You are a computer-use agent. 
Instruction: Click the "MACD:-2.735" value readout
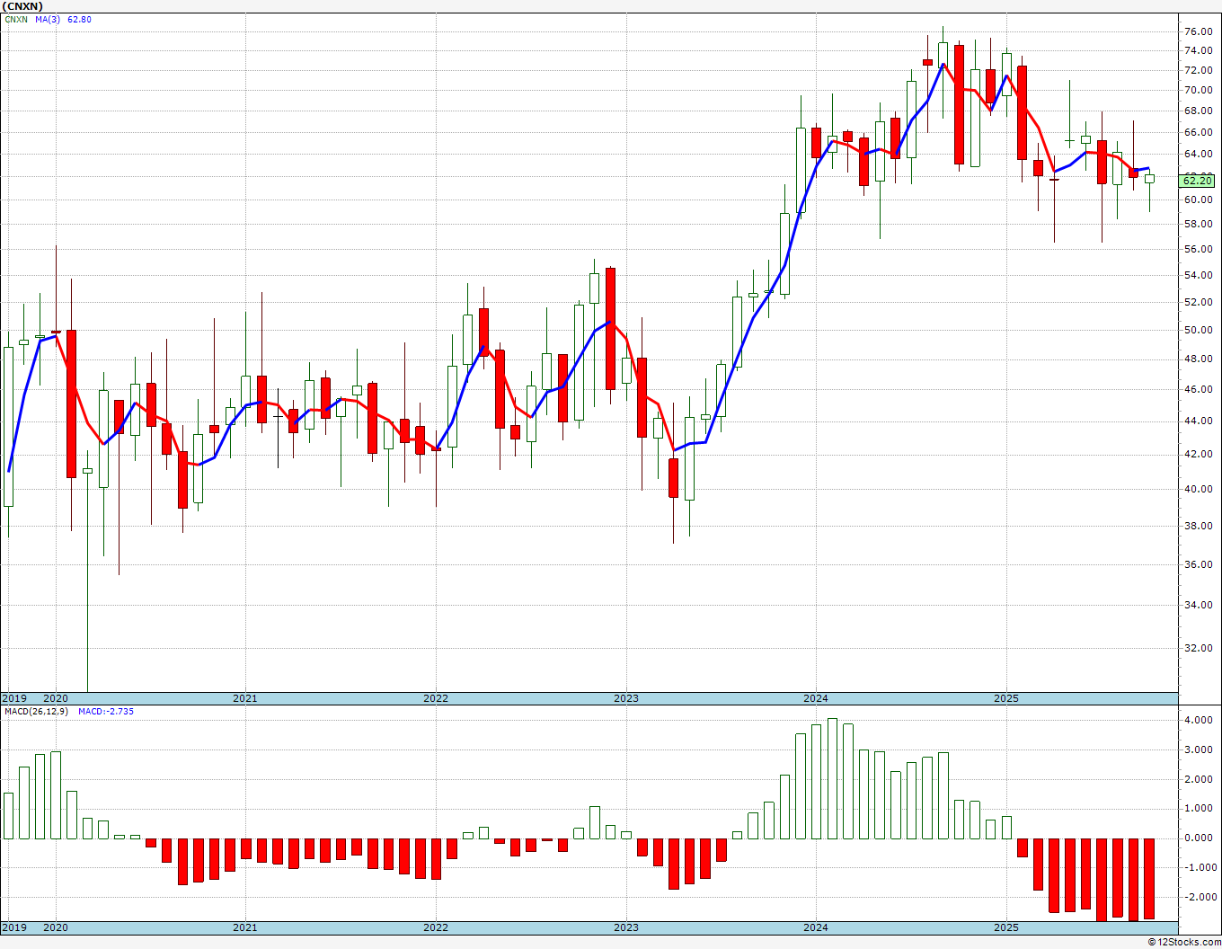(x=106, y=712)
